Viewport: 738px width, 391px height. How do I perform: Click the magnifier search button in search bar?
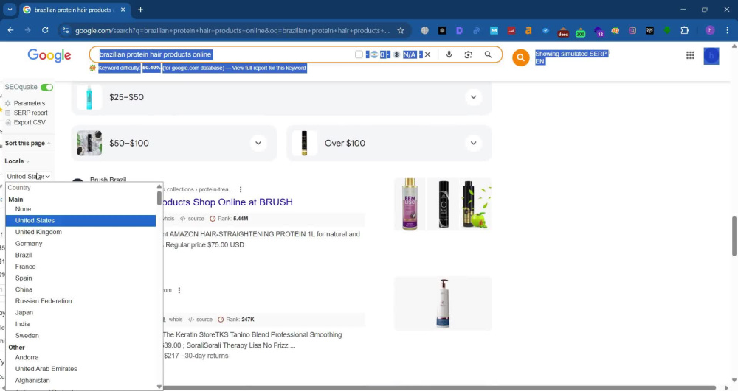click(x=488, y=54)
